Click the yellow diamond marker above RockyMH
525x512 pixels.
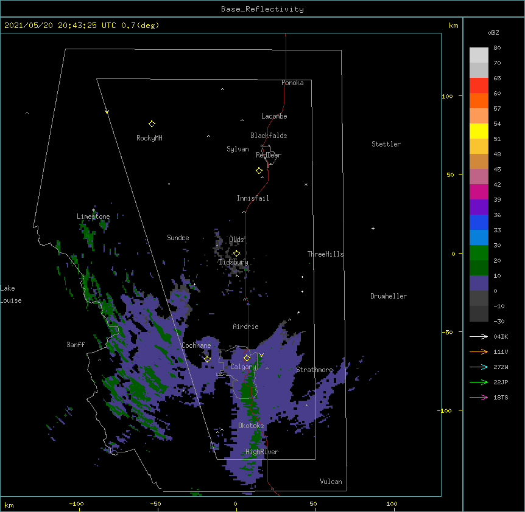point(152,124)
